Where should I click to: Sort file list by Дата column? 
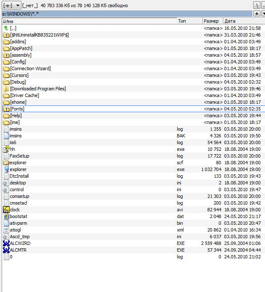click(244, 21)
